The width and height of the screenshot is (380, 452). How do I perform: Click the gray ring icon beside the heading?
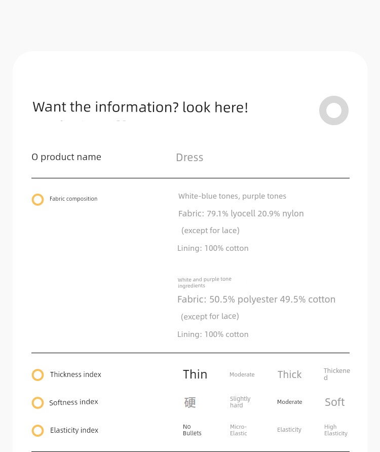(333, 110)
